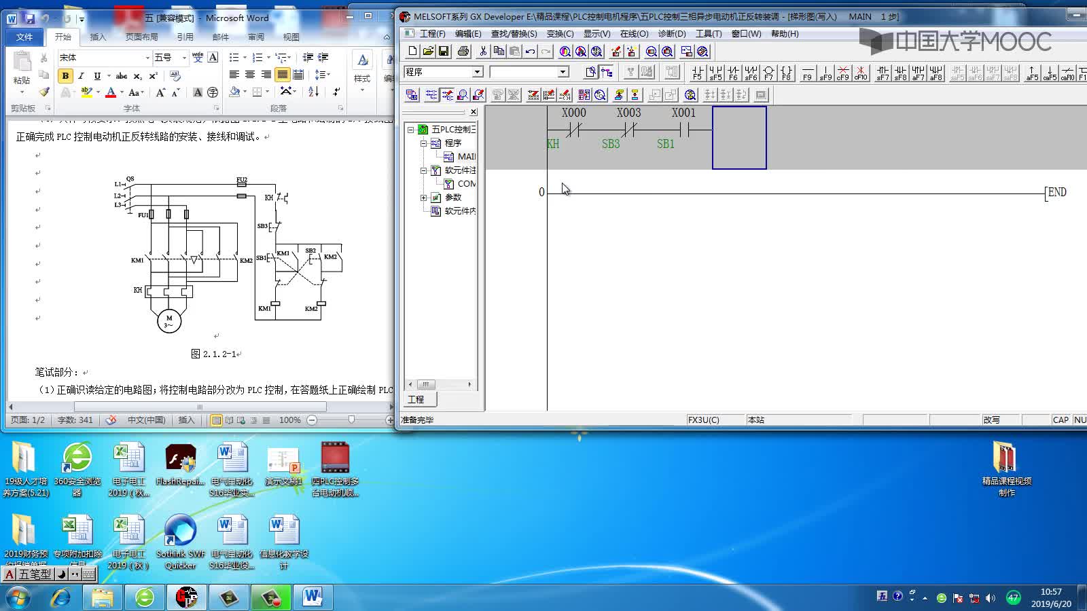Click the Format Painter brush in Word

[x=44, y=92]
